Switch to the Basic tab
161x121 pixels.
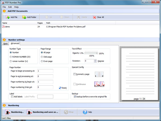tap(6, 44)
